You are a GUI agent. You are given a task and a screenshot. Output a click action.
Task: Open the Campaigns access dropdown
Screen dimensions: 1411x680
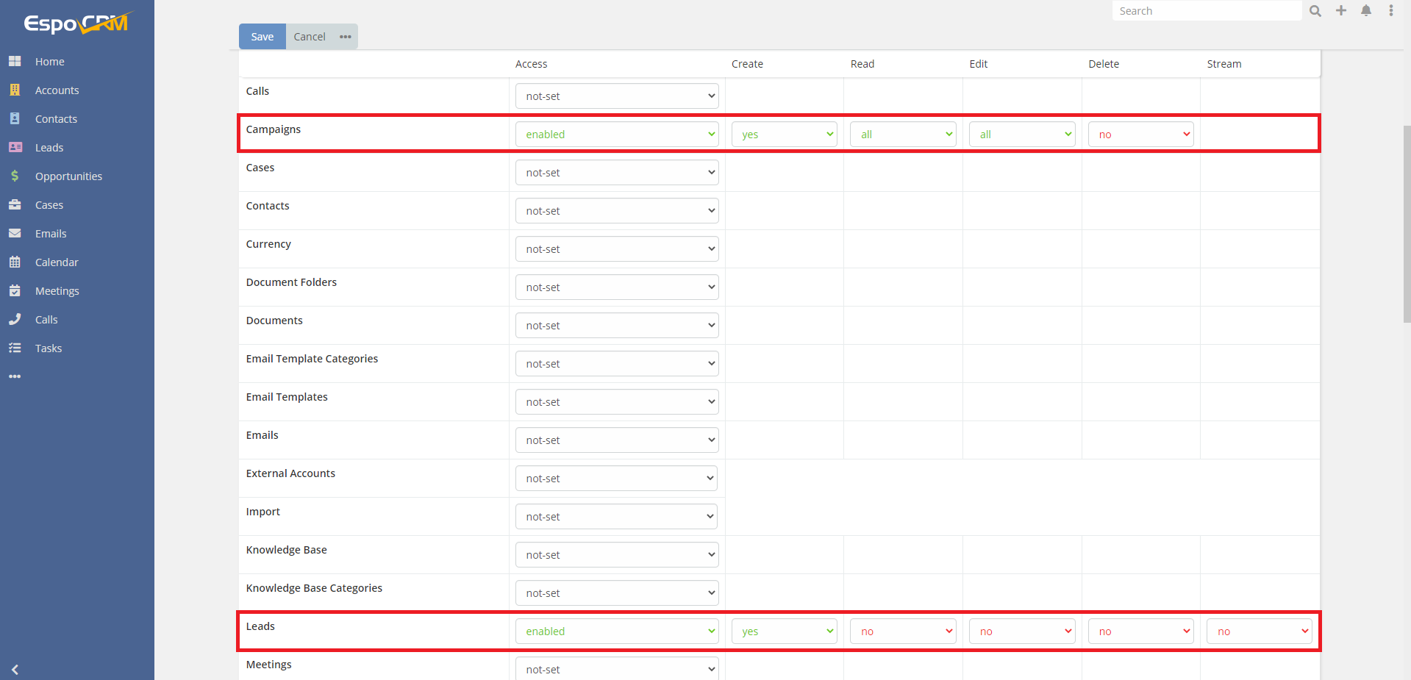616,134
